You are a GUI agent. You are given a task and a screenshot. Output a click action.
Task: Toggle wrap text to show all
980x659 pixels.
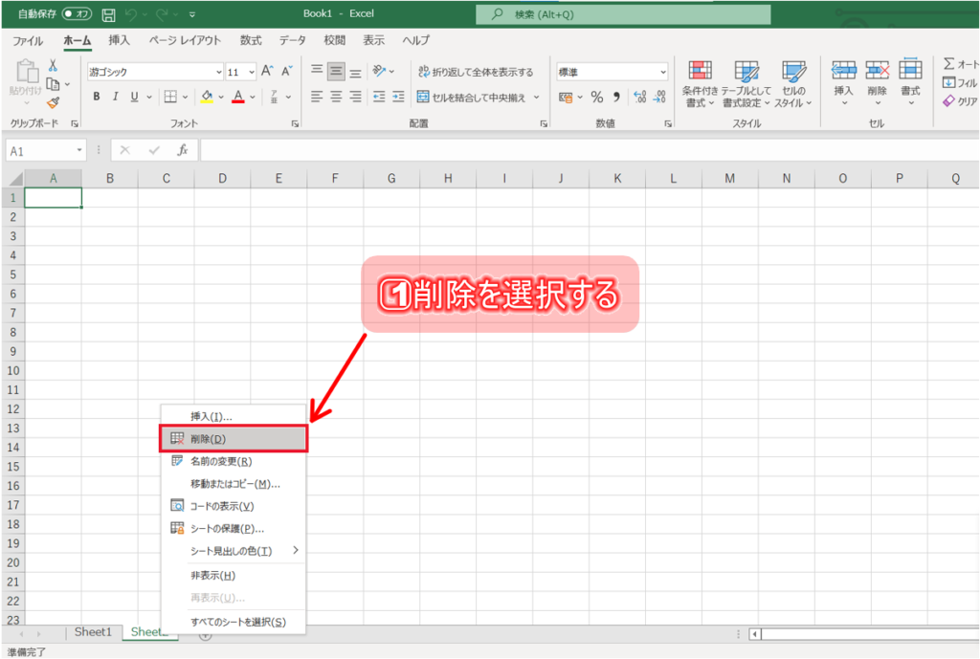pyautogui.click(x=476, y=72)
